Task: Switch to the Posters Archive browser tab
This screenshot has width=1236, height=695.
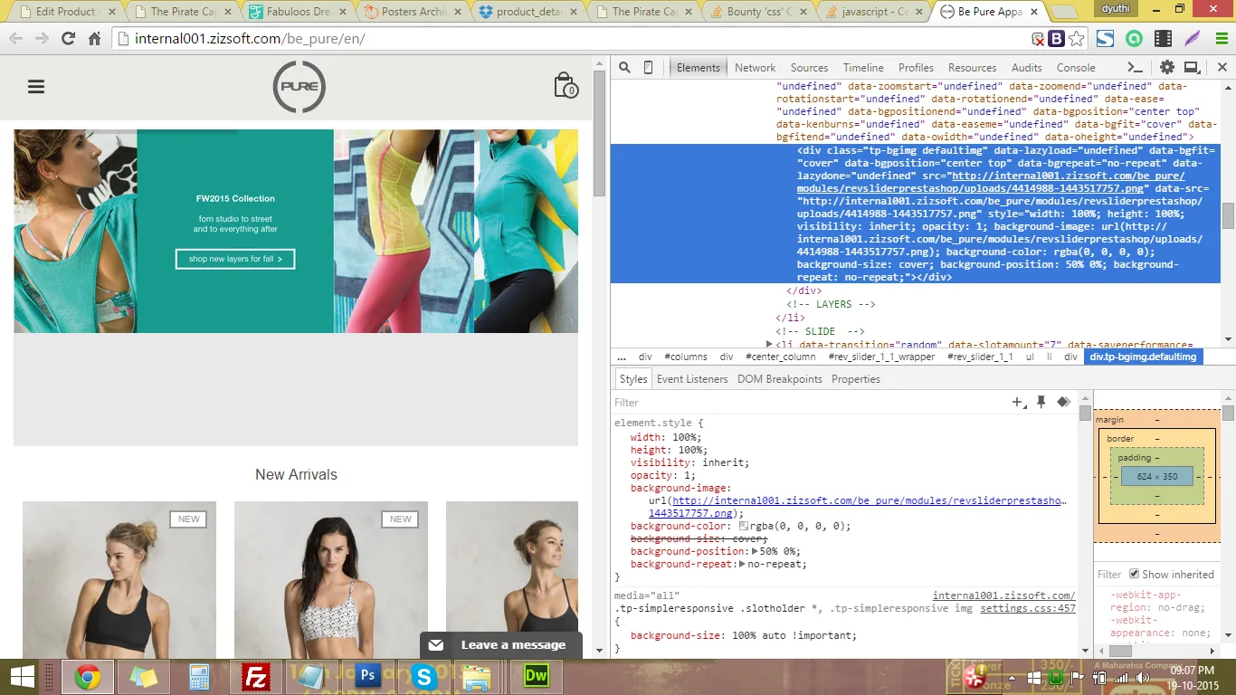Action: point(413,12)
